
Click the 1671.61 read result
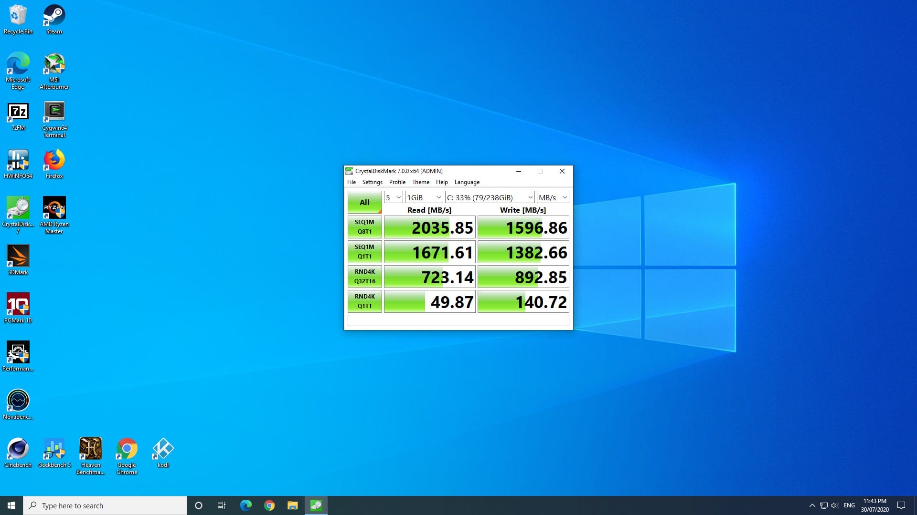(429, 252)
